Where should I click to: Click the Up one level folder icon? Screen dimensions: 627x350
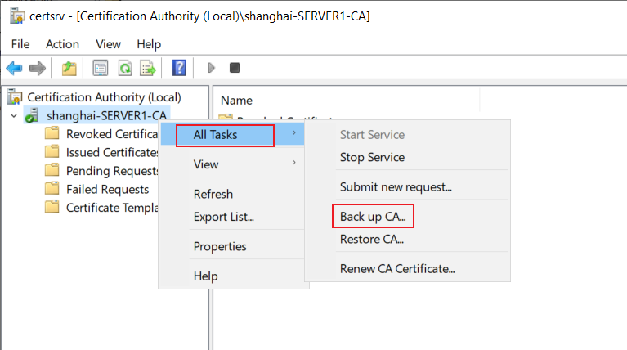pos(69,68)
